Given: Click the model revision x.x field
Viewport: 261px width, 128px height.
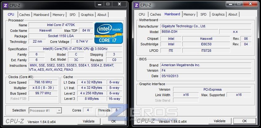Looking at the screenshot, I should (235, 32).
